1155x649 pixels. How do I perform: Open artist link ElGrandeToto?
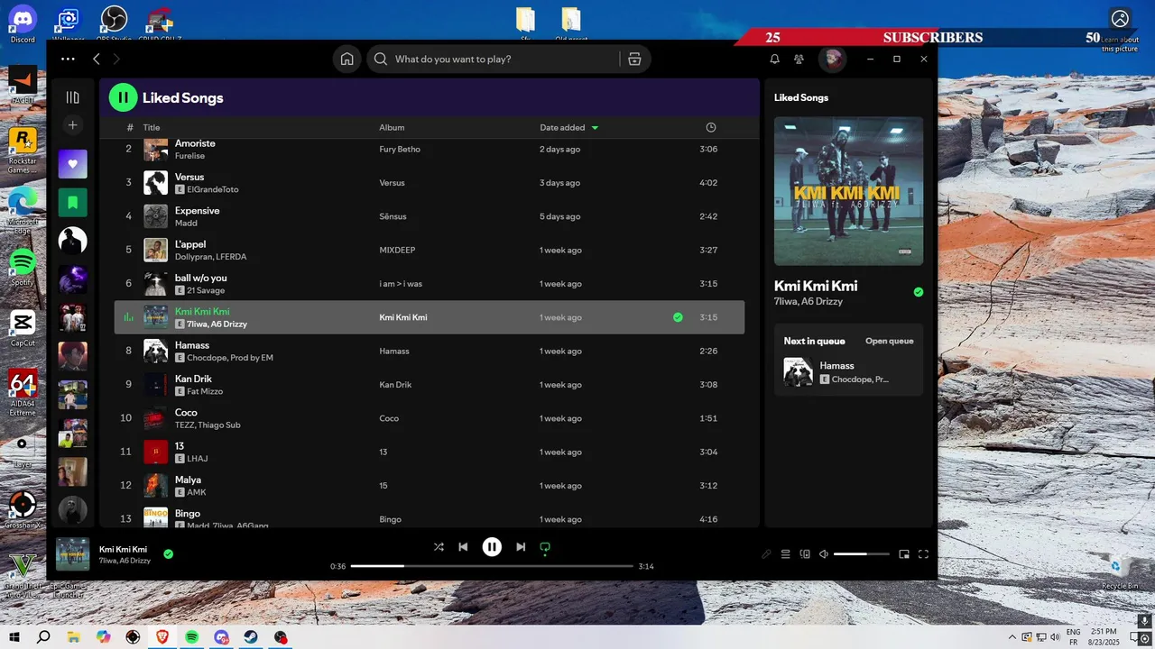tap(213, 190)
